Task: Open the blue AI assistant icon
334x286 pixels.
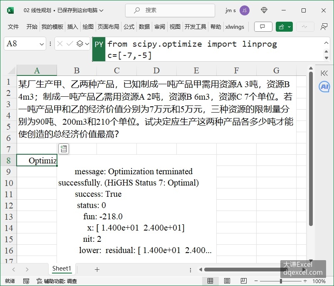Action: pyautogui.click(x=324, y=86)
